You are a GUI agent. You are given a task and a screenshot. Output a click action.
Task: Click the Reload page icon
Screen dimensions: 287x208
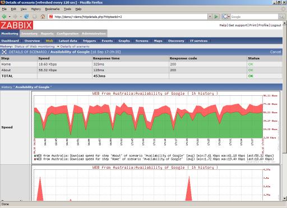click(26, 17)
